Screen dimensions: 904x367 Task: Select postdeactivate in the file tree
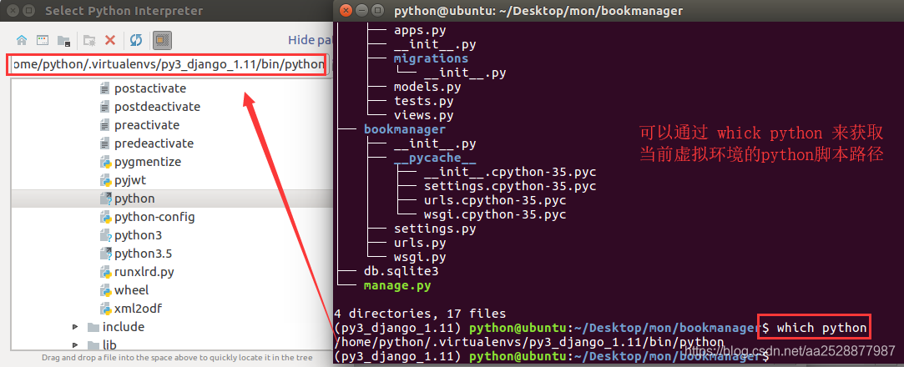click(x=158, y=107)
